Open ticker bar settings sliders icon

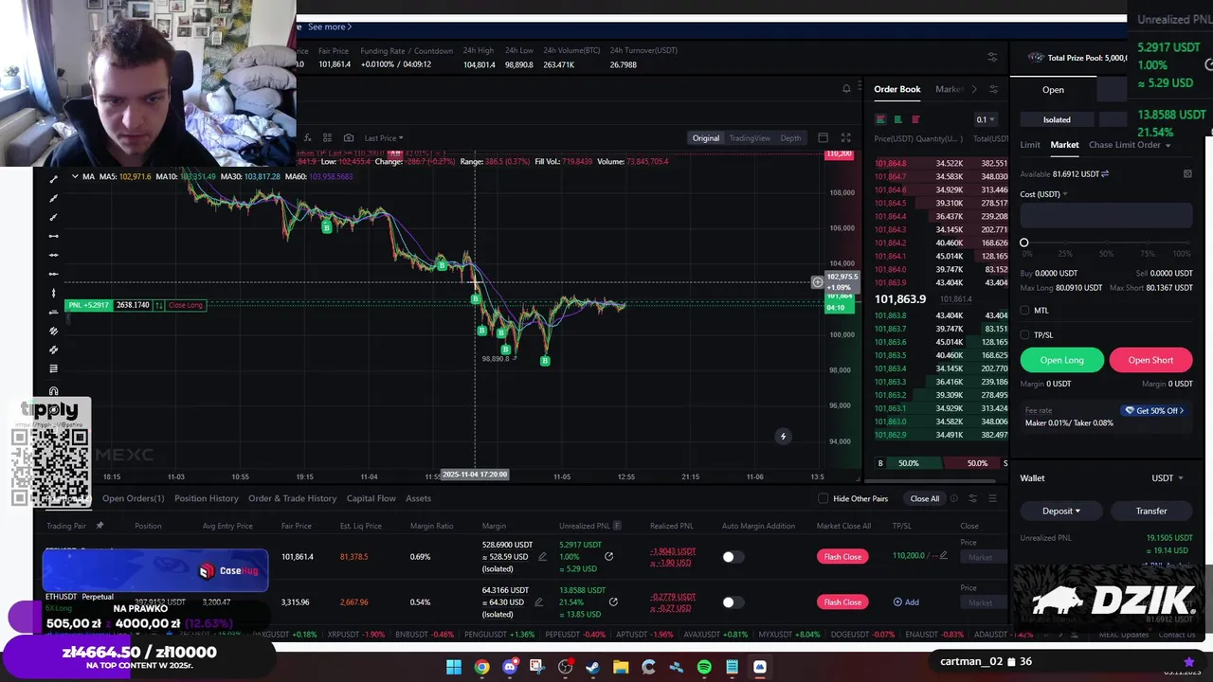(x=992, y=57)
